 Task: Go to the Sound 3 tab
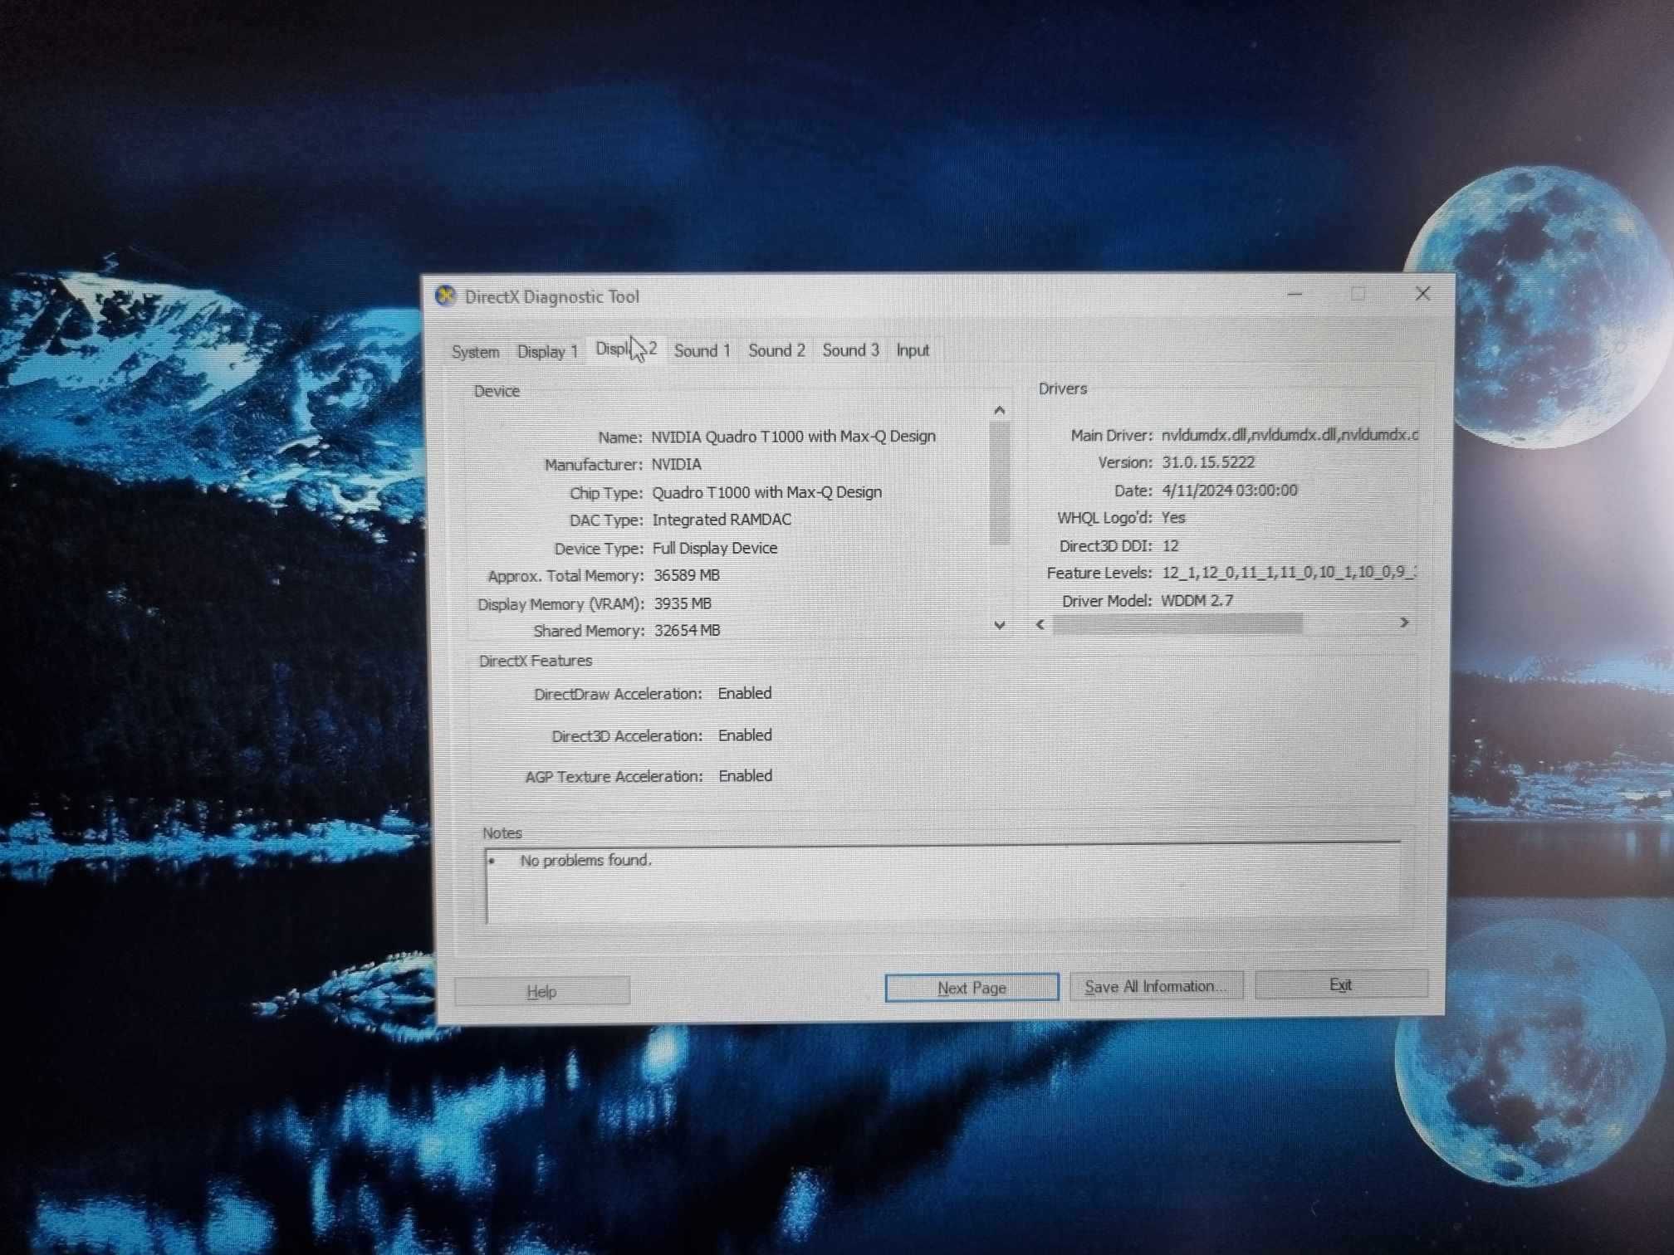click(850, 350)
